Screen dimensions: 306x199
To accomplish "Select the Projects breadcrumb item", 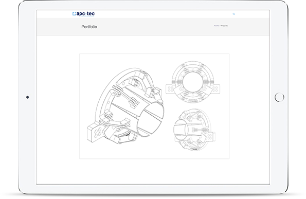I will click(x=224, y=26).
